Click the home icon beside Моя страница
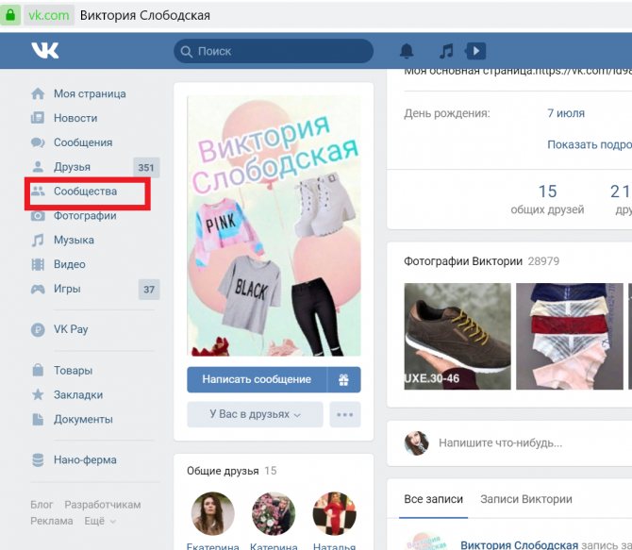Viewport: 632px width, 550px height. [38, 93]
